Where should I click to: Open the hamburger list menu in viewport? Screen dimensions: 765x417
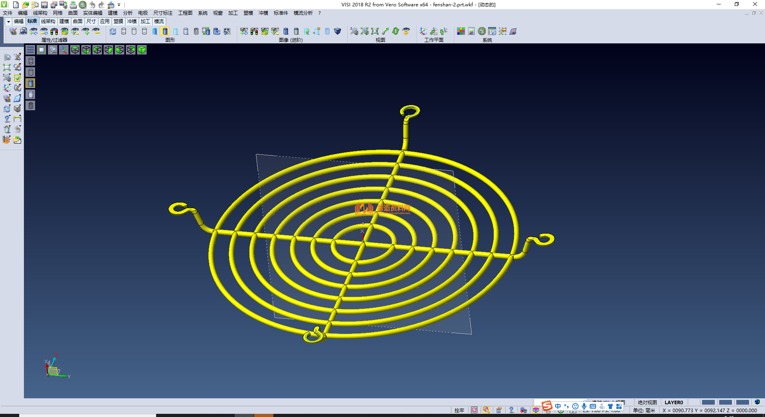(30, 50)
